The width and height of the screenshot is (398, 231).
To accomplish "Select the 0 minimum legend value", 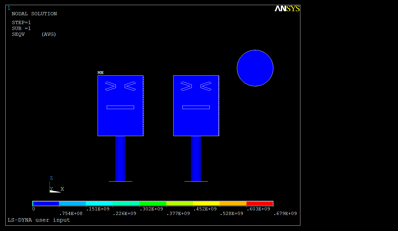I will point(34,209).
